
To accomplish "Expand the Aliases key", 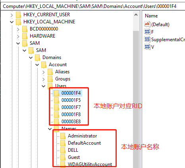I will [x=44, y=72].
